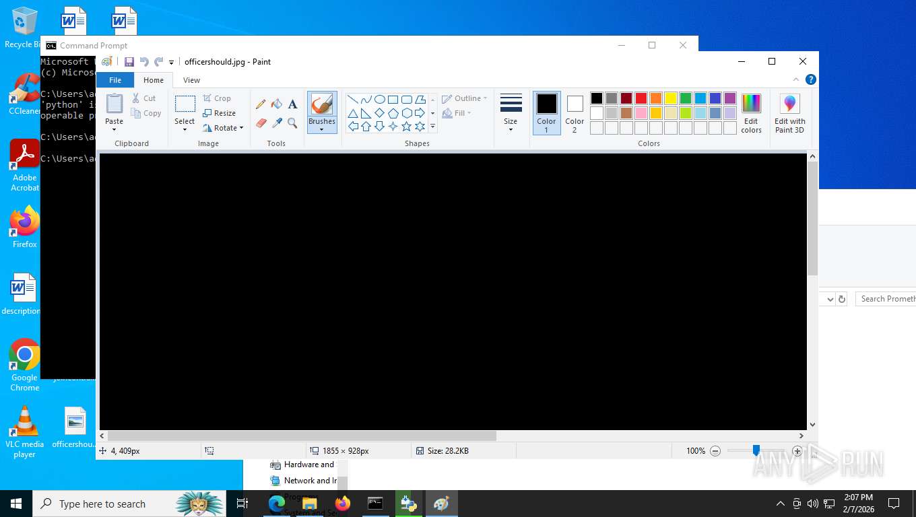Select the Eraser tool
This screenshot has height=517, width=916.
coord(261,123)
